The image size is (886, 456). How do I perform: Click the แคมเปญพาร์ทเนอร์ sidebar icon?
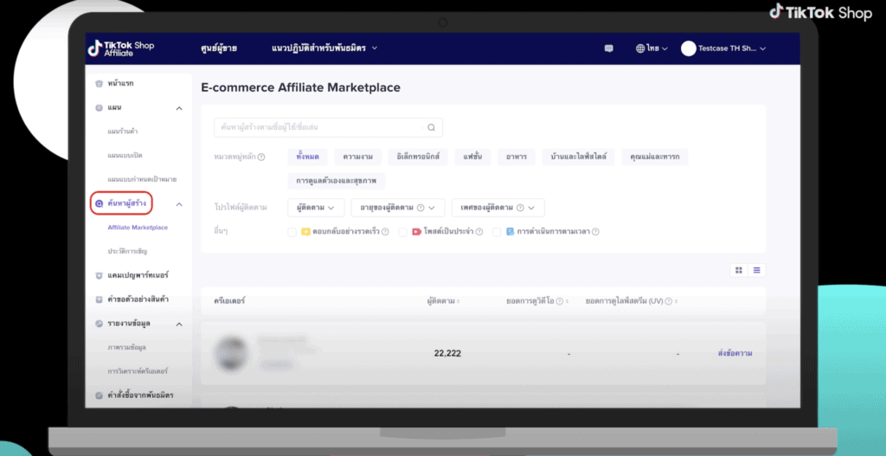99,275
